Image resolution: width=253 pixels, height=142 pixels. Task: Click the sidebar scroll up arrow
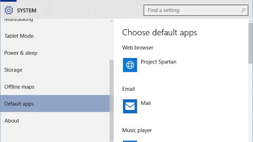[112, 21]
